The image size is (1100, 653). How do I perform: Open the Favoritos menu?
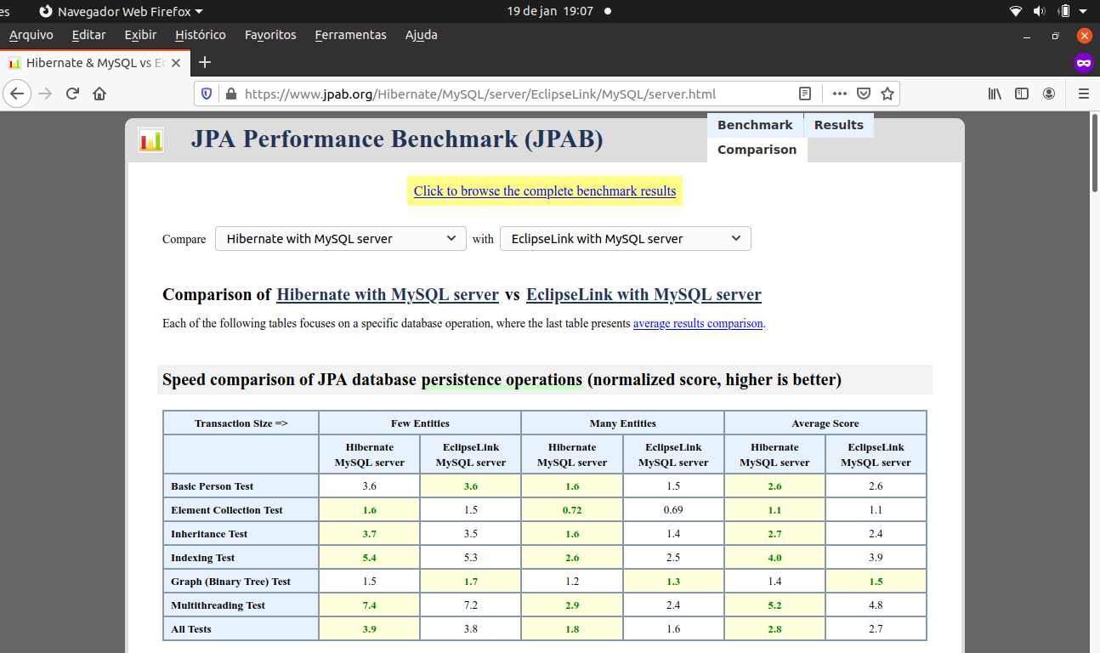(x=270, y=35)
